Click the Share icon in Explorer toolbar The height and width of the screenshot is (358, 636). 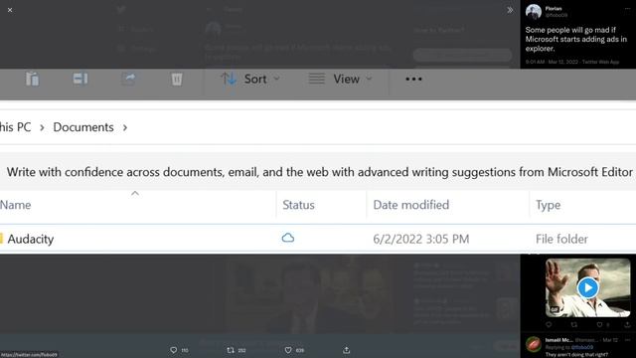point(128,79)
